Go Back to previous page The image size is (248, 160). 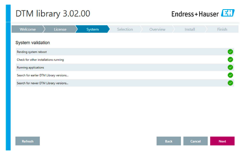coord(169,141)
